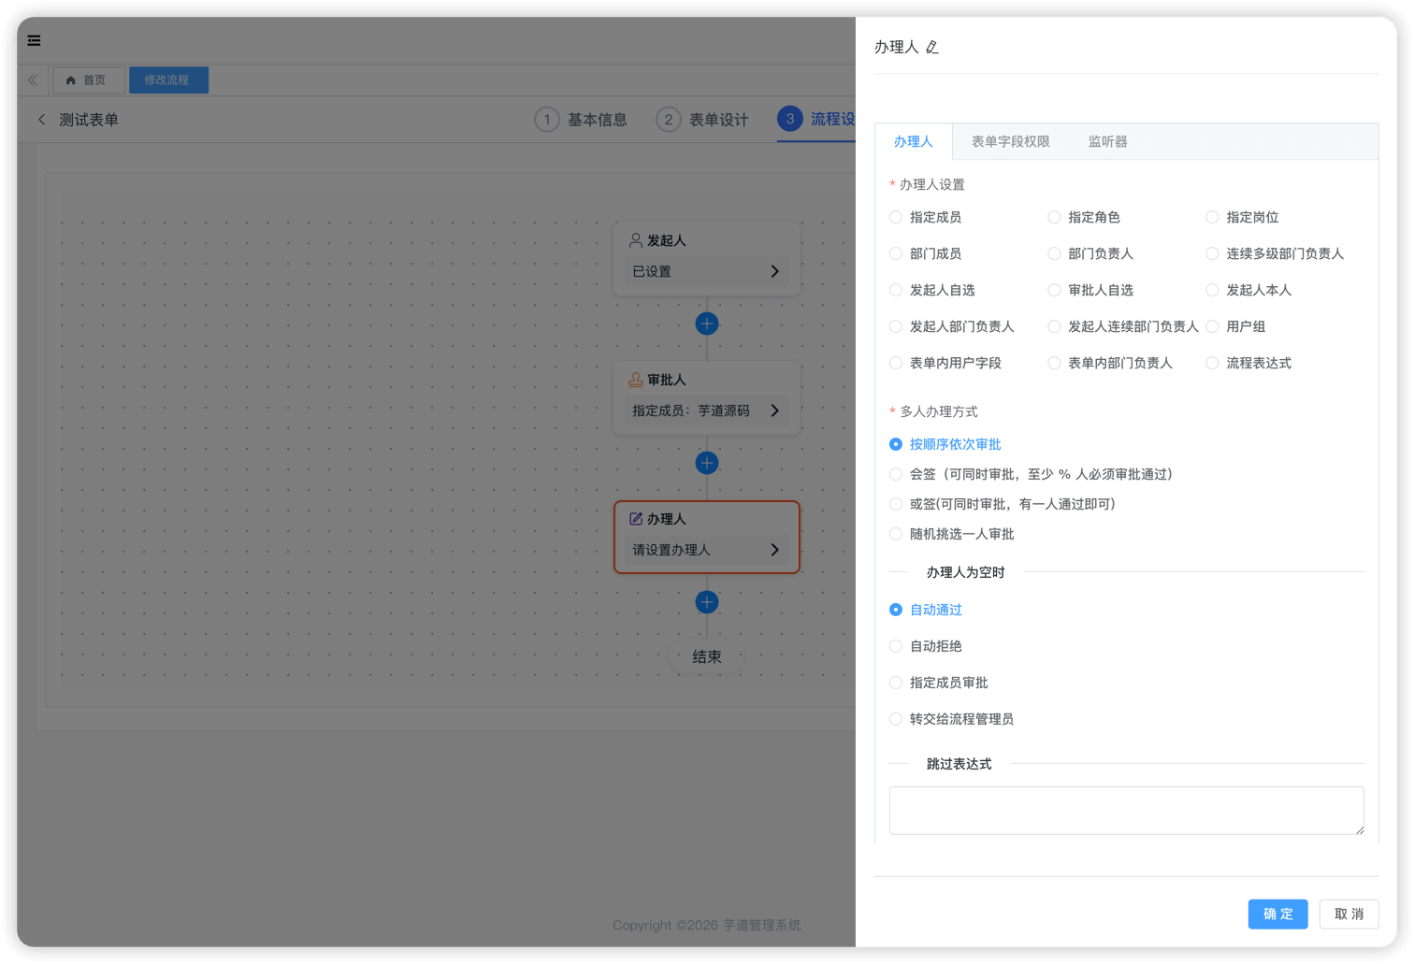The height and width of the screenshot is (964, 1414).
Task: Switch to the 表单字段权限 tab
Action: click(1010, 141)
